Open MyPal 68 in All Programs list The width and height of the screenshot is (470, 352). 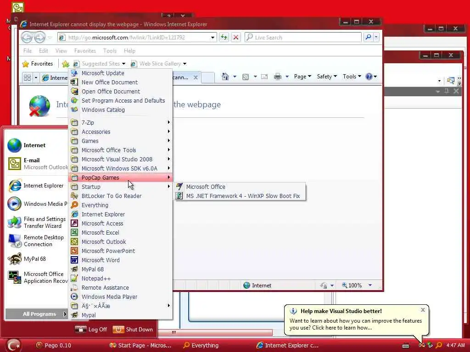[x=120, y=269]
